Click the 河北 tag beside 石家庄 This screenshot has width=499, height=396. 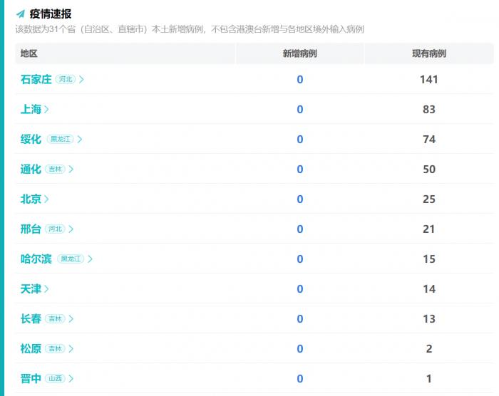pos(66,79)
